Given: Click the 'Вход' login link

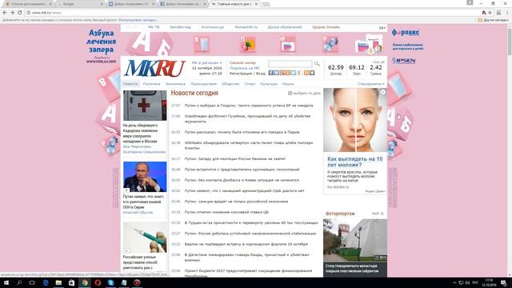Looking at the screenshot, I should (261, 74).
